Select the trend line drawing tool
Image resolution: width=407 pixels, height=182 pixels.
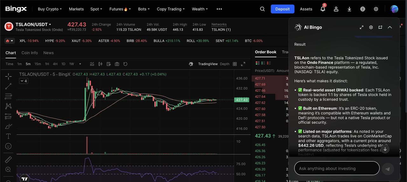point(8,86)
